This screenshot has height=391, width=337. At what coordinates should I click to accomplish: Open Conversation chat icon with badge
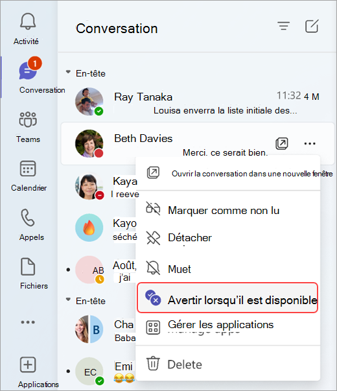(30, 68)
